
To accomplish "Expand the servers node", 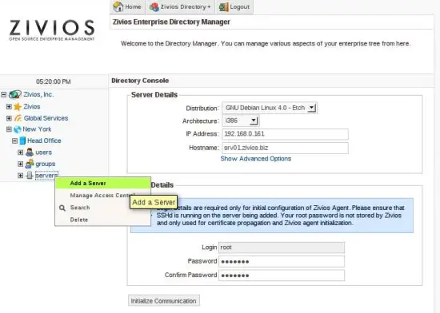I will pos(20,176).
